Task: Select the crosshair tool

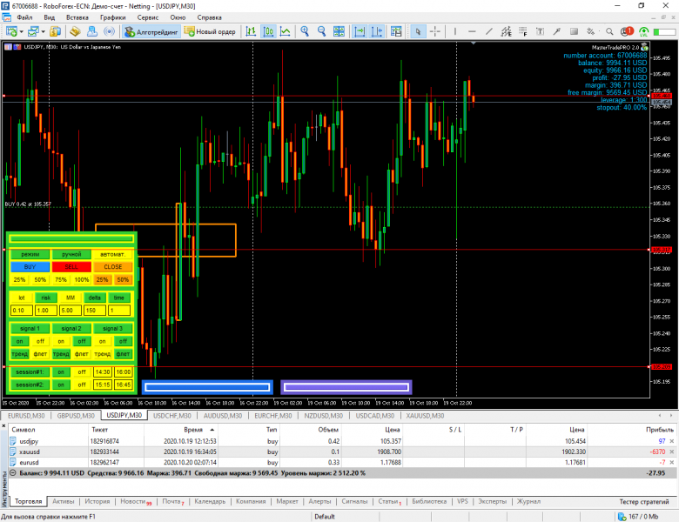Action: click(x=435, y=31)
